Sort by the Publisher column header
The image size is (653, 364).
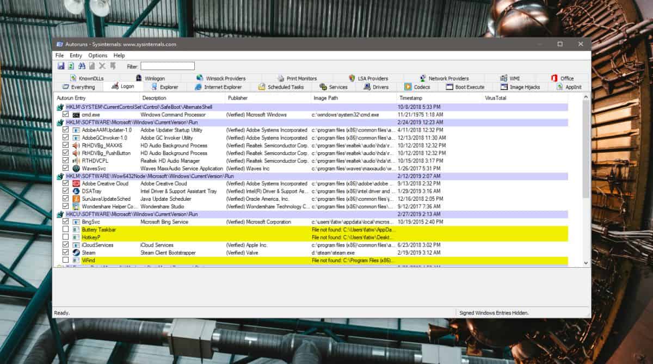[x=268, y=98]
